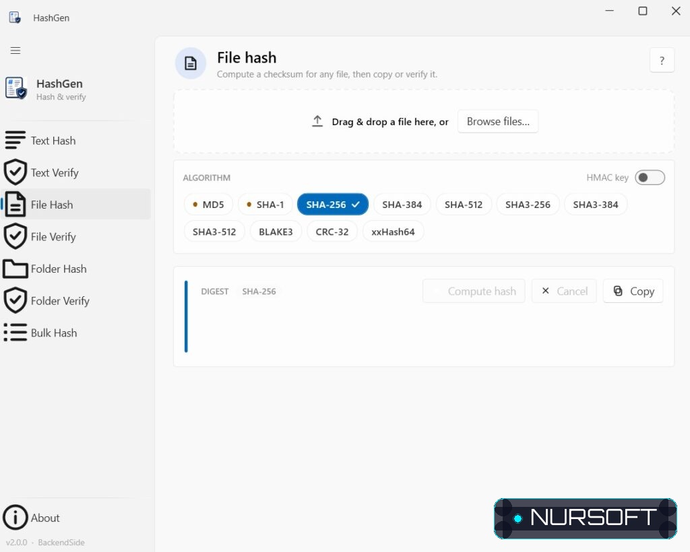Click Browse files button

point(498,121)
